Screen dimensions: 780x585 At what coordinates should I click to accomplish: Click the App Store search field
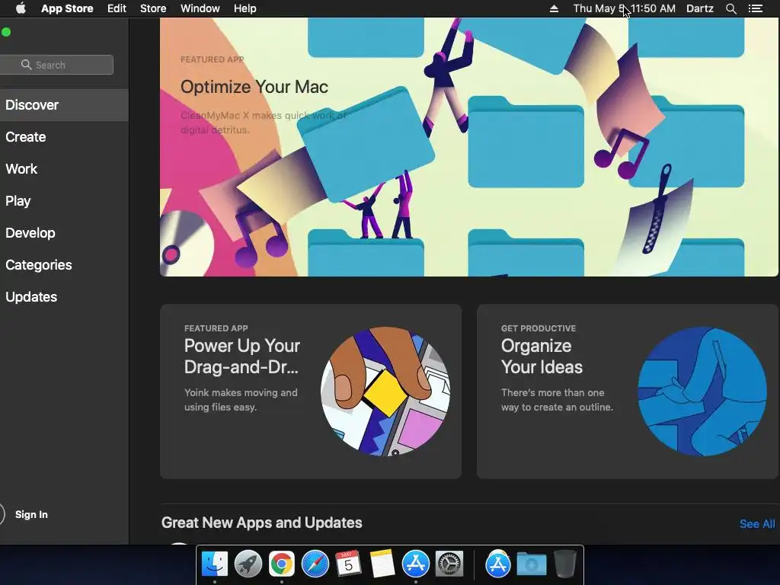(x=56, y=65)
